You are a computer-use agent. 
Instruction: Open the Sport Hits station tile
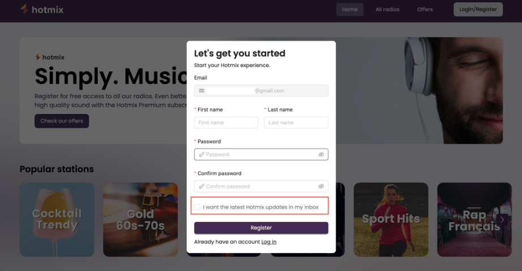(x=391, y=220)
